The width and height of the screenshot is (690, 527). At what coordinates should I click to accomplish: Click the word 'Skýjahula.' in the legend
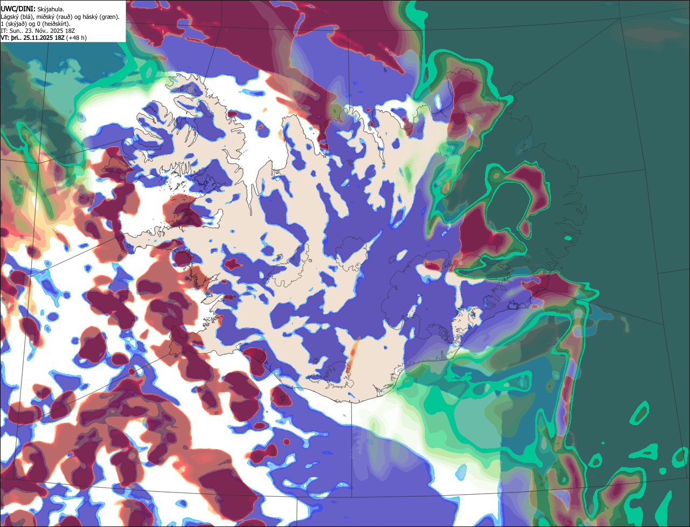(51, 10)
